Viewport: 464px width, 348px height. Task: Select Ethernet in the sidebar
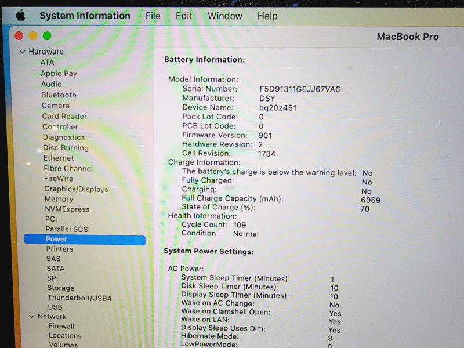pyautogui.click(x=59, y=158)
